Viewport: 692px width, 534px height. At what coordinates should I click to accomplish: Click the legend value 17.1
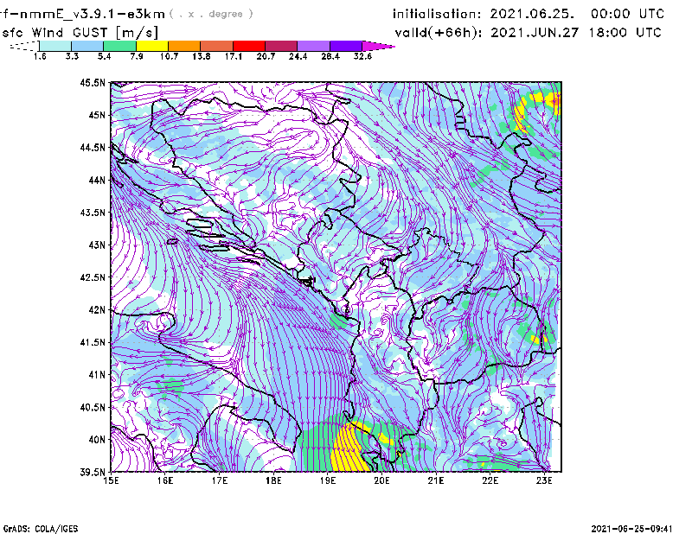click(234, 56)
